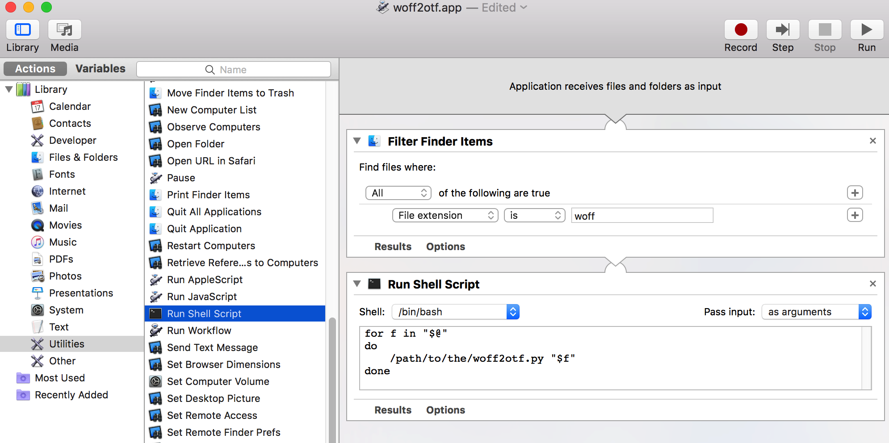Switch to the Variables tab
This screenshot has width=889, height=443.
click(101, 69)
